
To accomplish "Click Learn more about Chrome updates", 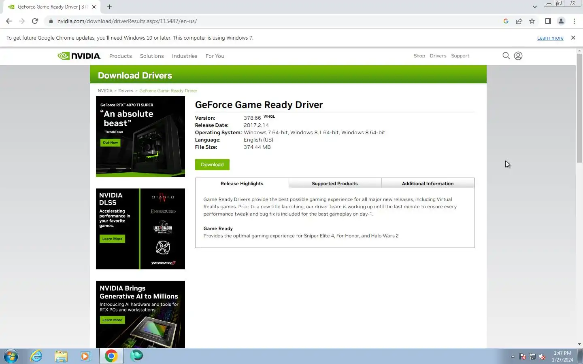I will (x=550, y=38).
